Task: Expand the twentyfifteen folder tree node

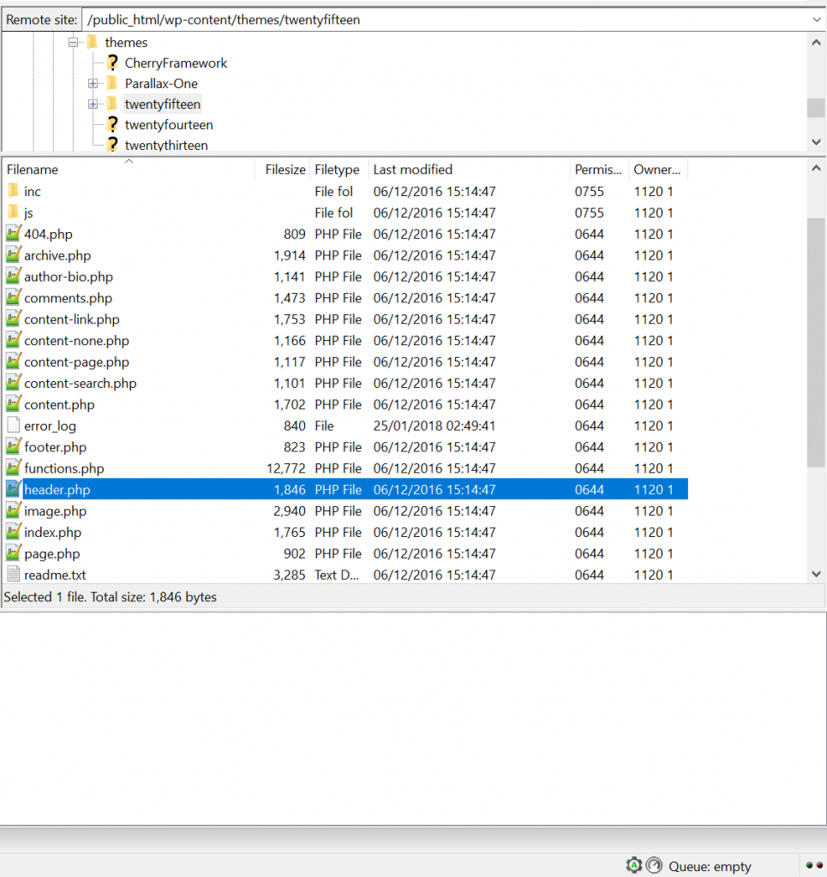Action: 93,104
